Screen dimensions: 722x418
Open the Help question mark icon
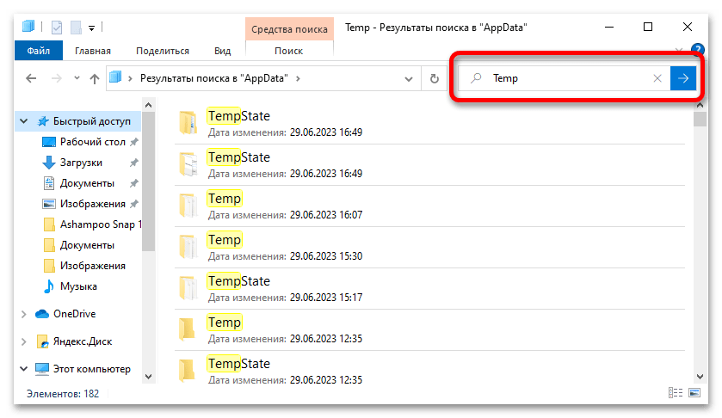pos(698,49)
